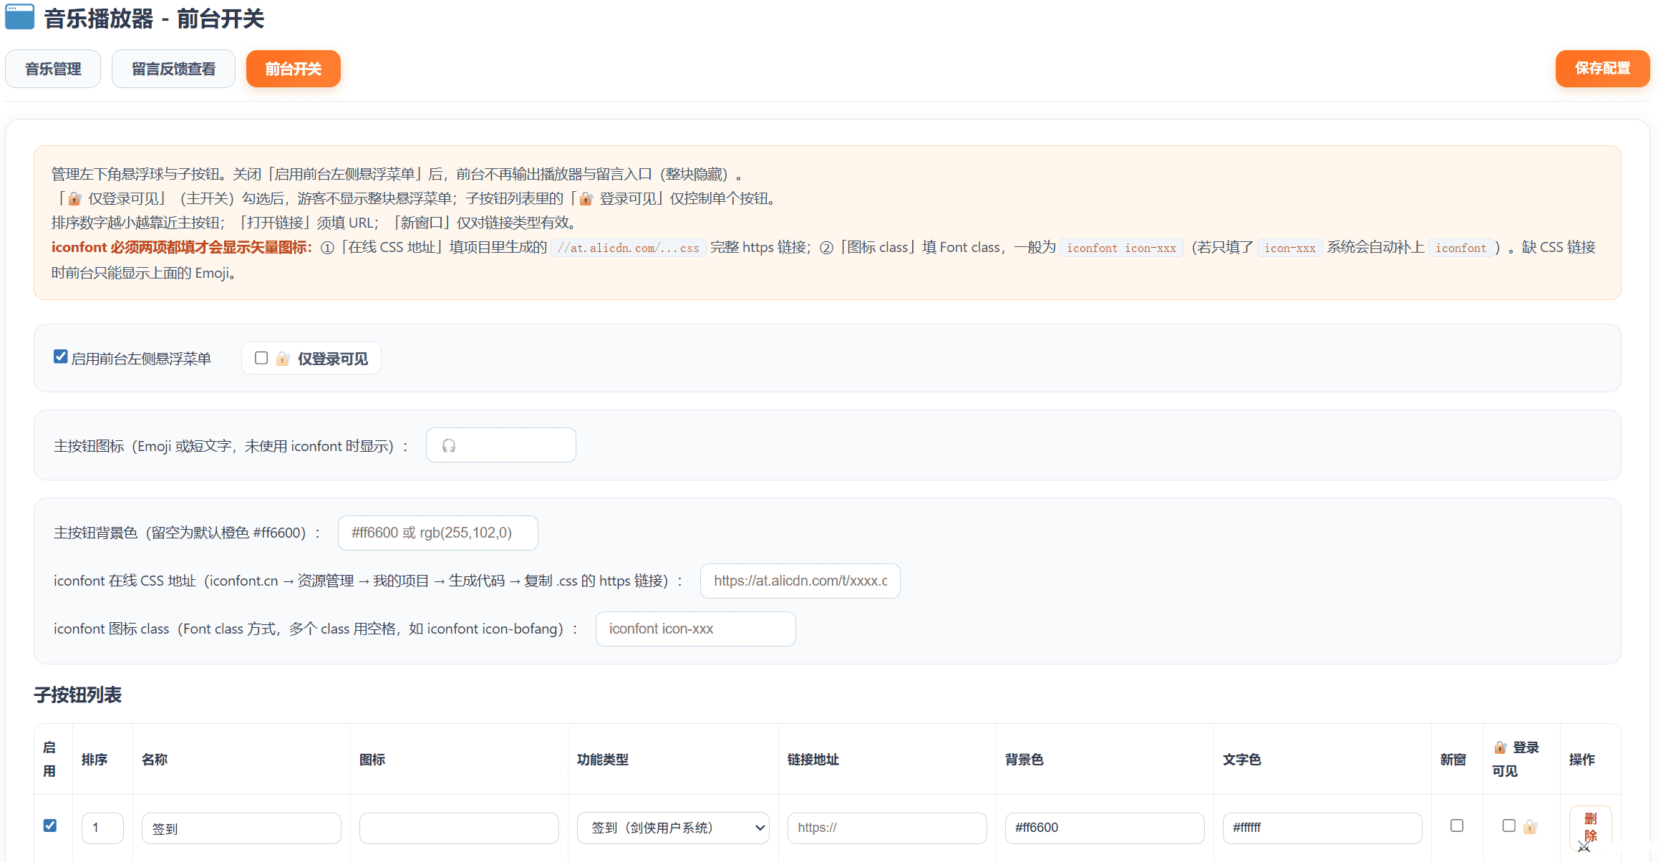
Task: Click the empty 图标 field in 签到 row
Action: 459,828
